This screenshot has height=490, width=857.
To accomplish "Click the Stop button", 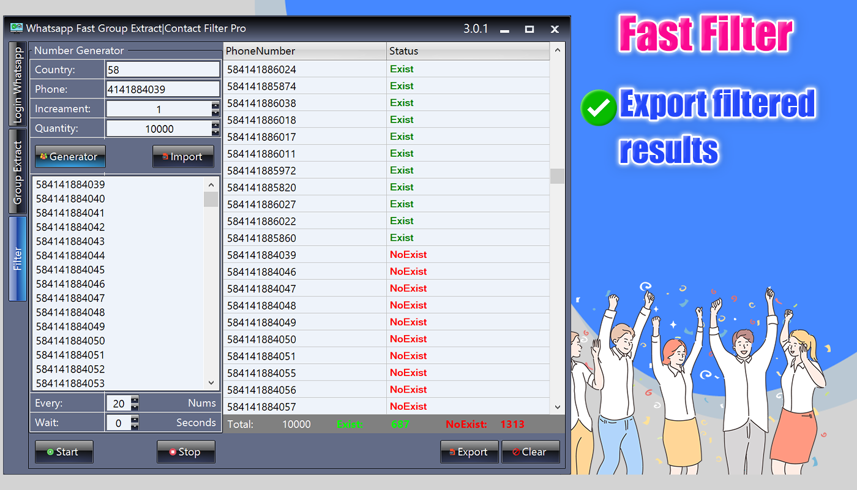I will coord(186,452).
